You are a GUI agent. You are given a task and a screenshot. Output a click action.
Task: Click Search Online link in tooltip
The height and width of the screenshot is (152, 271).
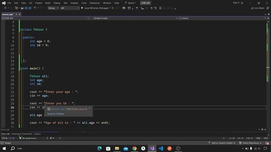[x=55, y=114]
